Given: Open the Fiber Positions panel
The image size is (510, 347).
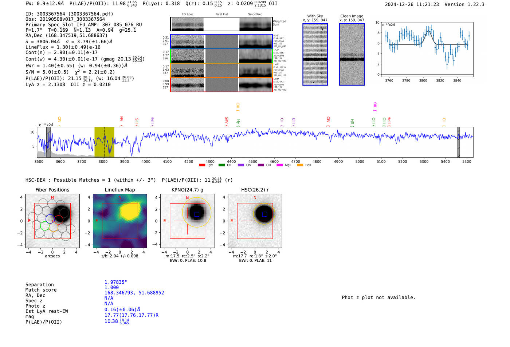Looking at the screenshot, I should click(52, 221).
